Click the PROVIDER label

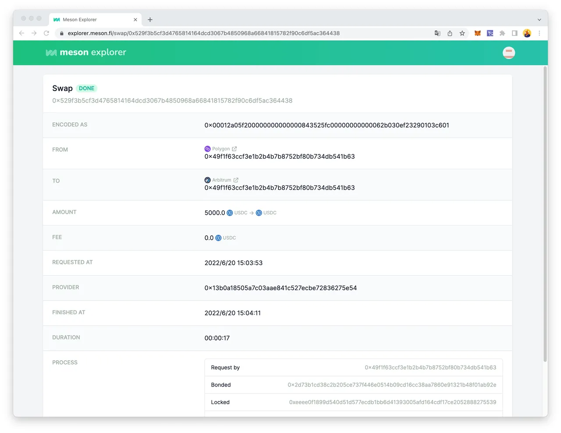[66, 287]
